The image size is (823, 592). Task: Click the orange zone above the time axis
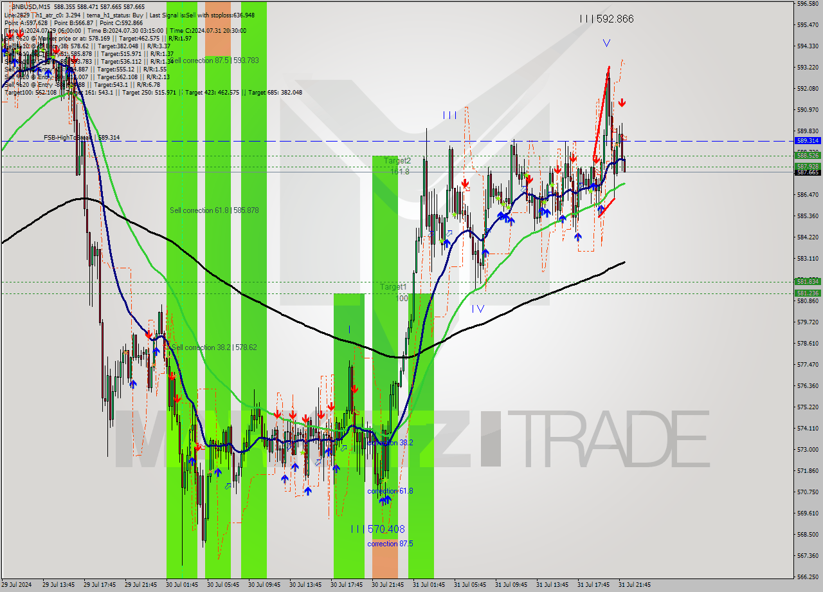click(385, 560)
